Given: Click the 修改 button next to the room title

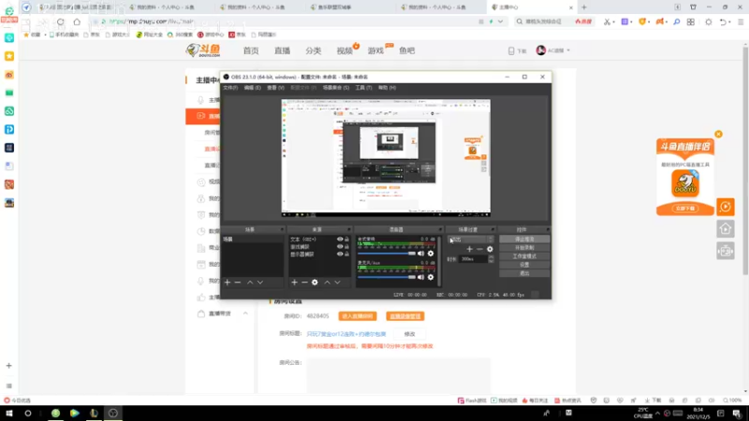Looking at the screenshot, I should [x=409, y=334].
